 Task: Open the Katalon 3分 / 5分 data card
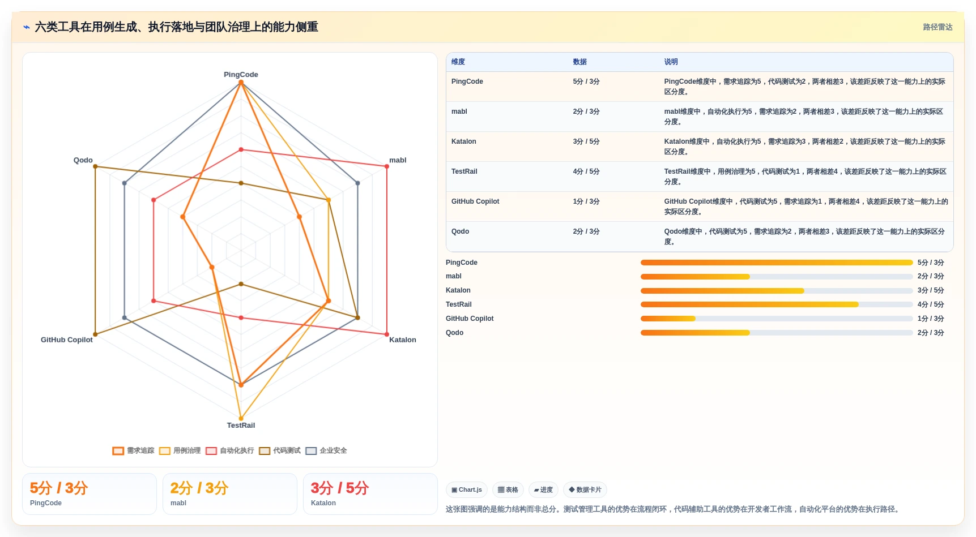370,494
